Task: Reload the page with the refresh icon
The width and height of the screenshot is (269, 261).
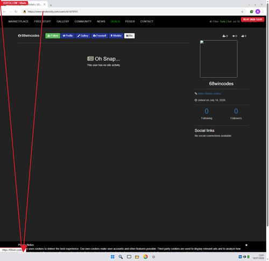Action: [x=16, y=12]
